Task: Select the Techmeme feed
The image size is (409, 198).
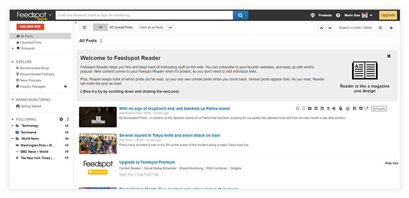Action: tap(28, 132)
